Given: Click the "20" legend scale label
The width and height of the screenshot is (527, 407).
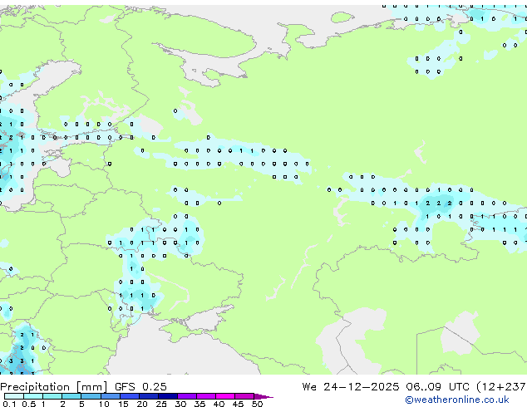Looking at the screenshot, I should (x=142, y=404).
